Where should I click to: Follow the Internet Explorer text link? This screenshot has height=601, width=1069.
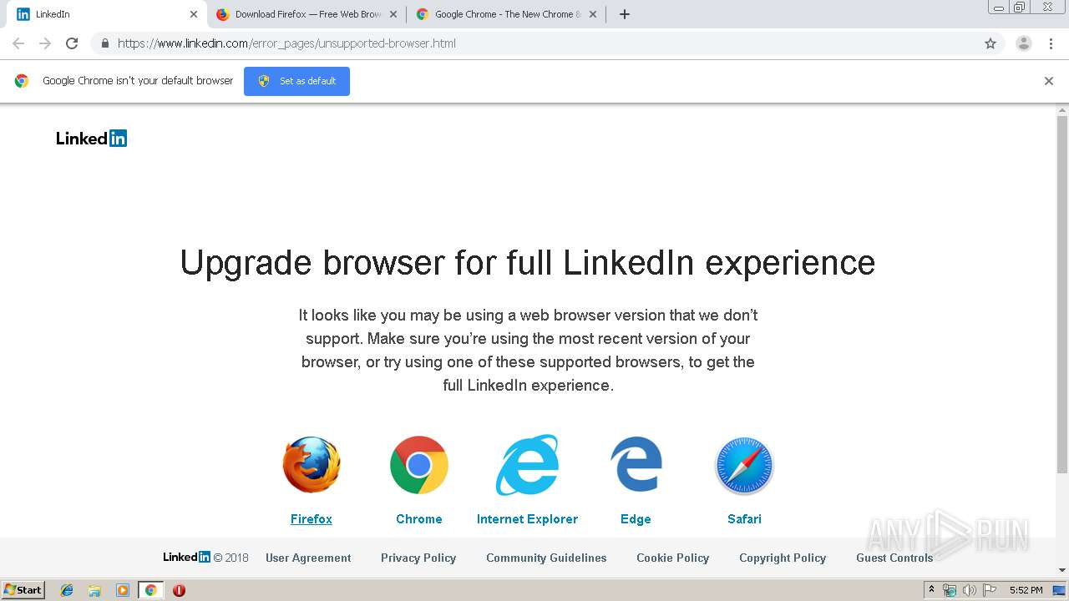coord(527,519)
